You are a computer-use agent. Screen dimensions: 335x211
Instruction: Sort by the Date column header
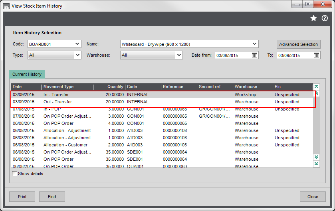pos(26,87)
